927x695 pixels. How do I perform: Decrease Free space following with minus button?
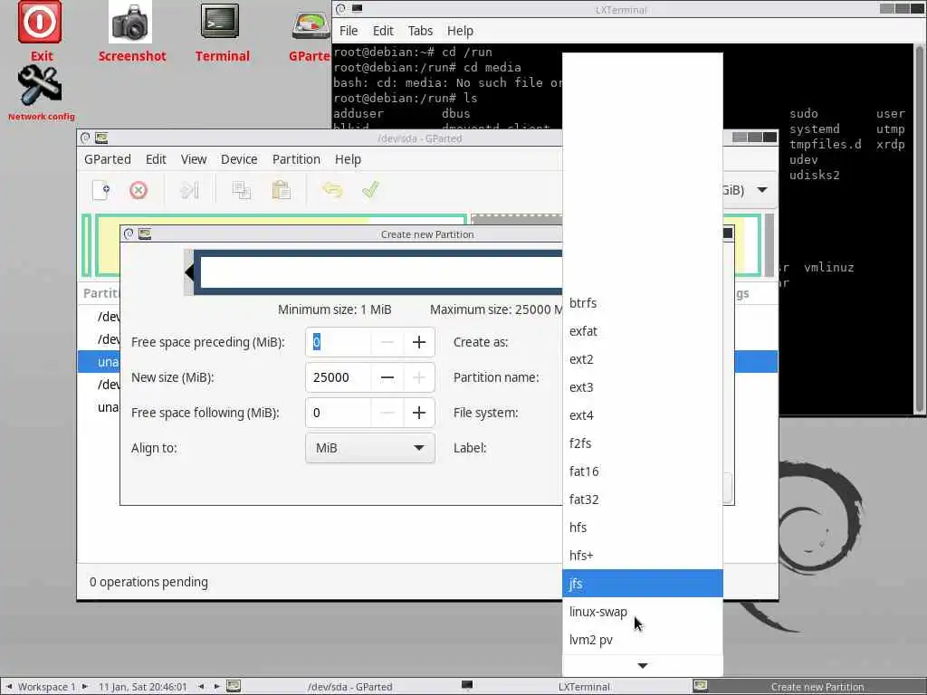point(387,413)
